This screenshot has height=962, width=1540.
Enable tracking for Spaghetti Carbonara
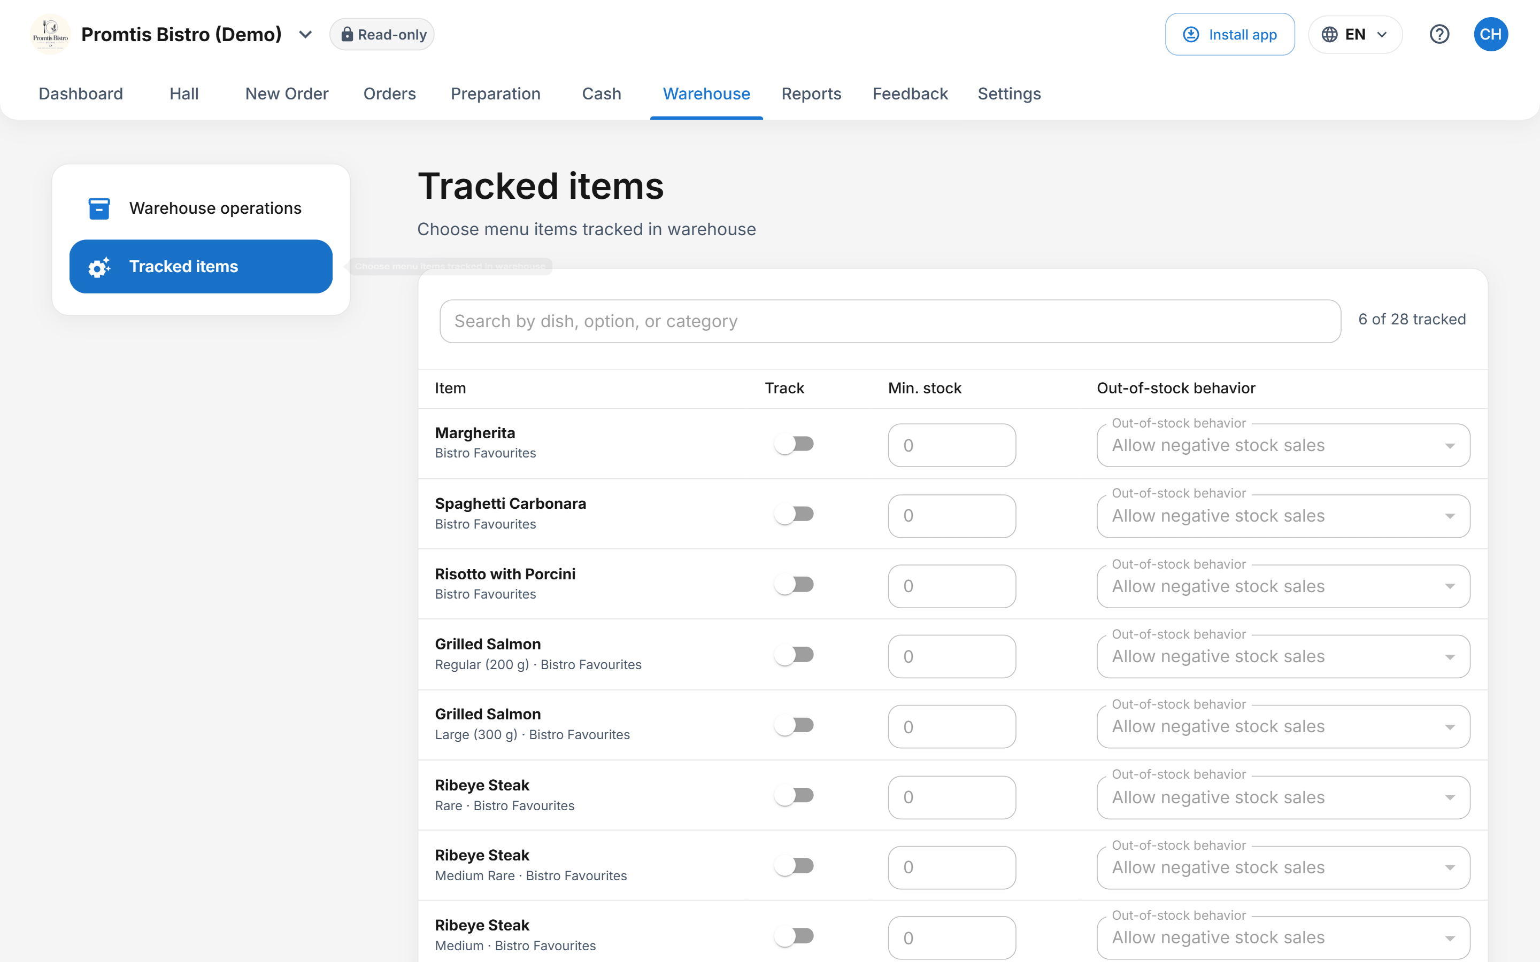pyautogui.click(x=794, y=514)
